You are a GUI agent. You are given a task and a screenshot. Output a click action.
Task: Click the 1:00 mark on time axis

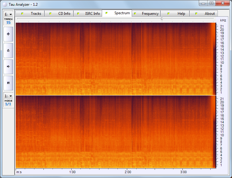tap(72, 172)
